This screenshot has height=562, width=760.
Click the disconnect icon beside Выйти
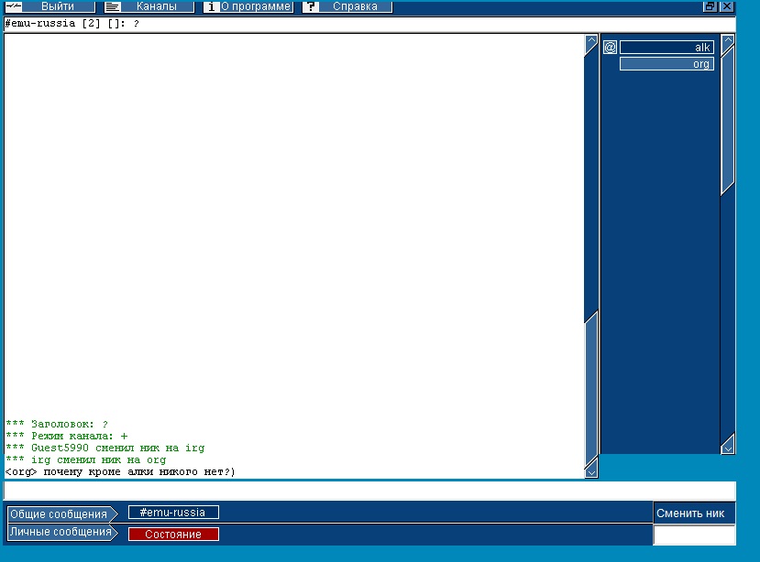[x=13, y=6]
